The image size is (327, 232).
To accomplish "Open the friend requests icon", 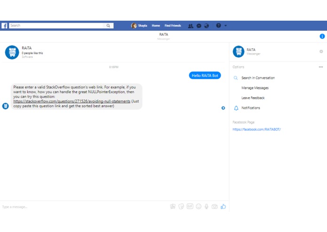I will pyautogui.click(x=191, y=26).
